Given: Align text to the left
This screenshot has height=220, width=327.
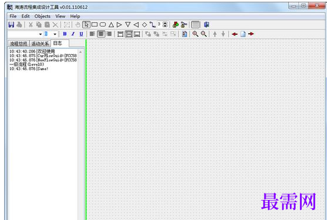Looking at the screenshot, I should pyautogui.click(x=92, y=34).
